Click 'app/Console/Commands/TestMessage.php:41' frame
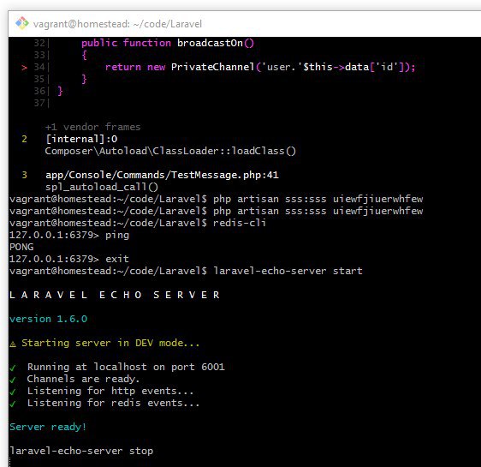This screenshot has width=481, height=467. coord(162,175)
